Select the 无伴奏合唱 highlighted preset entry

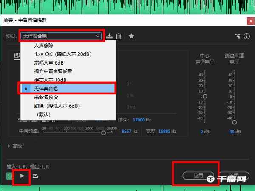coord(68,89)
